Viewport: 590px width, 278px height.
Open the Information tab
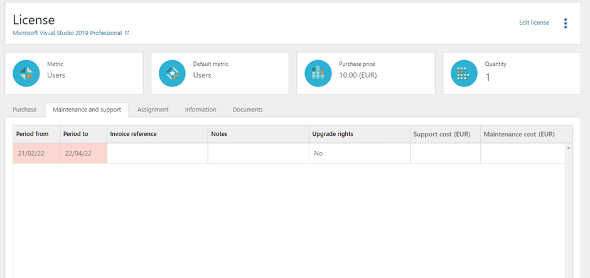tap(201, 110)
